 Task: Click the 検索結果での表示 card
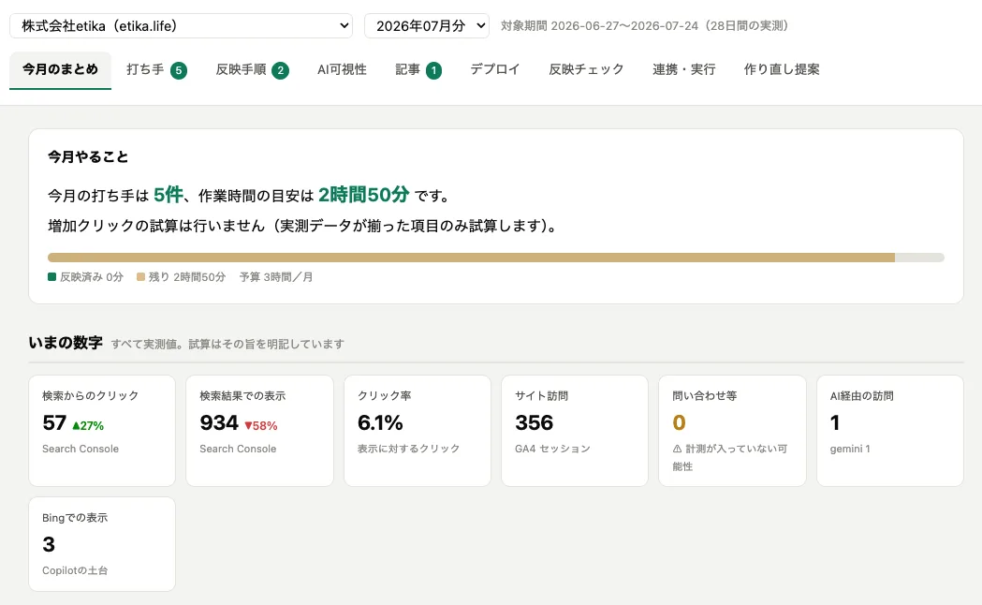pos(259,431)
